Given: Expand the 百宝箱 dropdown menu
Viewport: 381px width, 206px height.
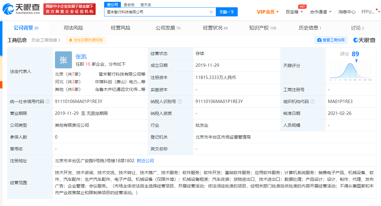Looking at the screenshot, I should [294, 12].
